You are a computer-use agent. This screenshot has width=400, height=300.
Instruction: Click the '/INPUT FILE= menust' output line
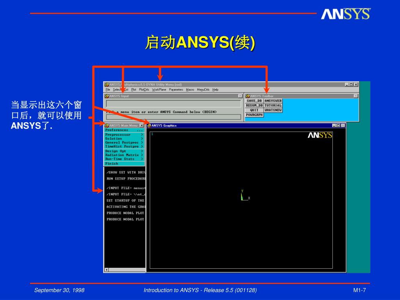[x=126, y=188]
